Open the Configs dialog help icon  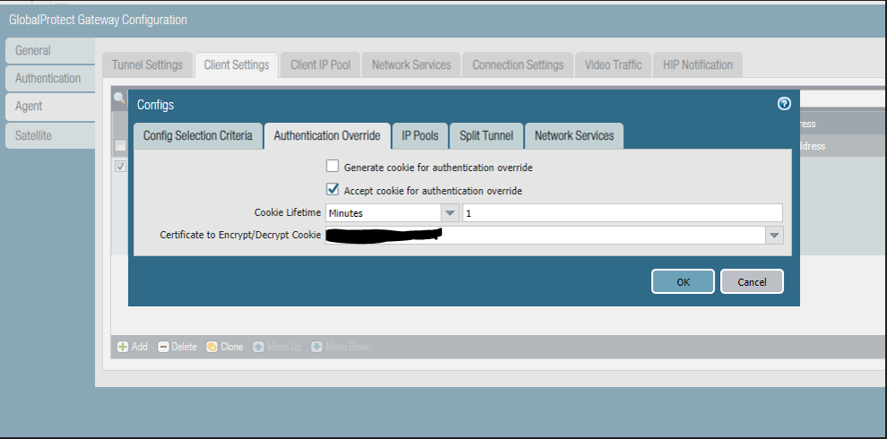[x=784, y=103]
